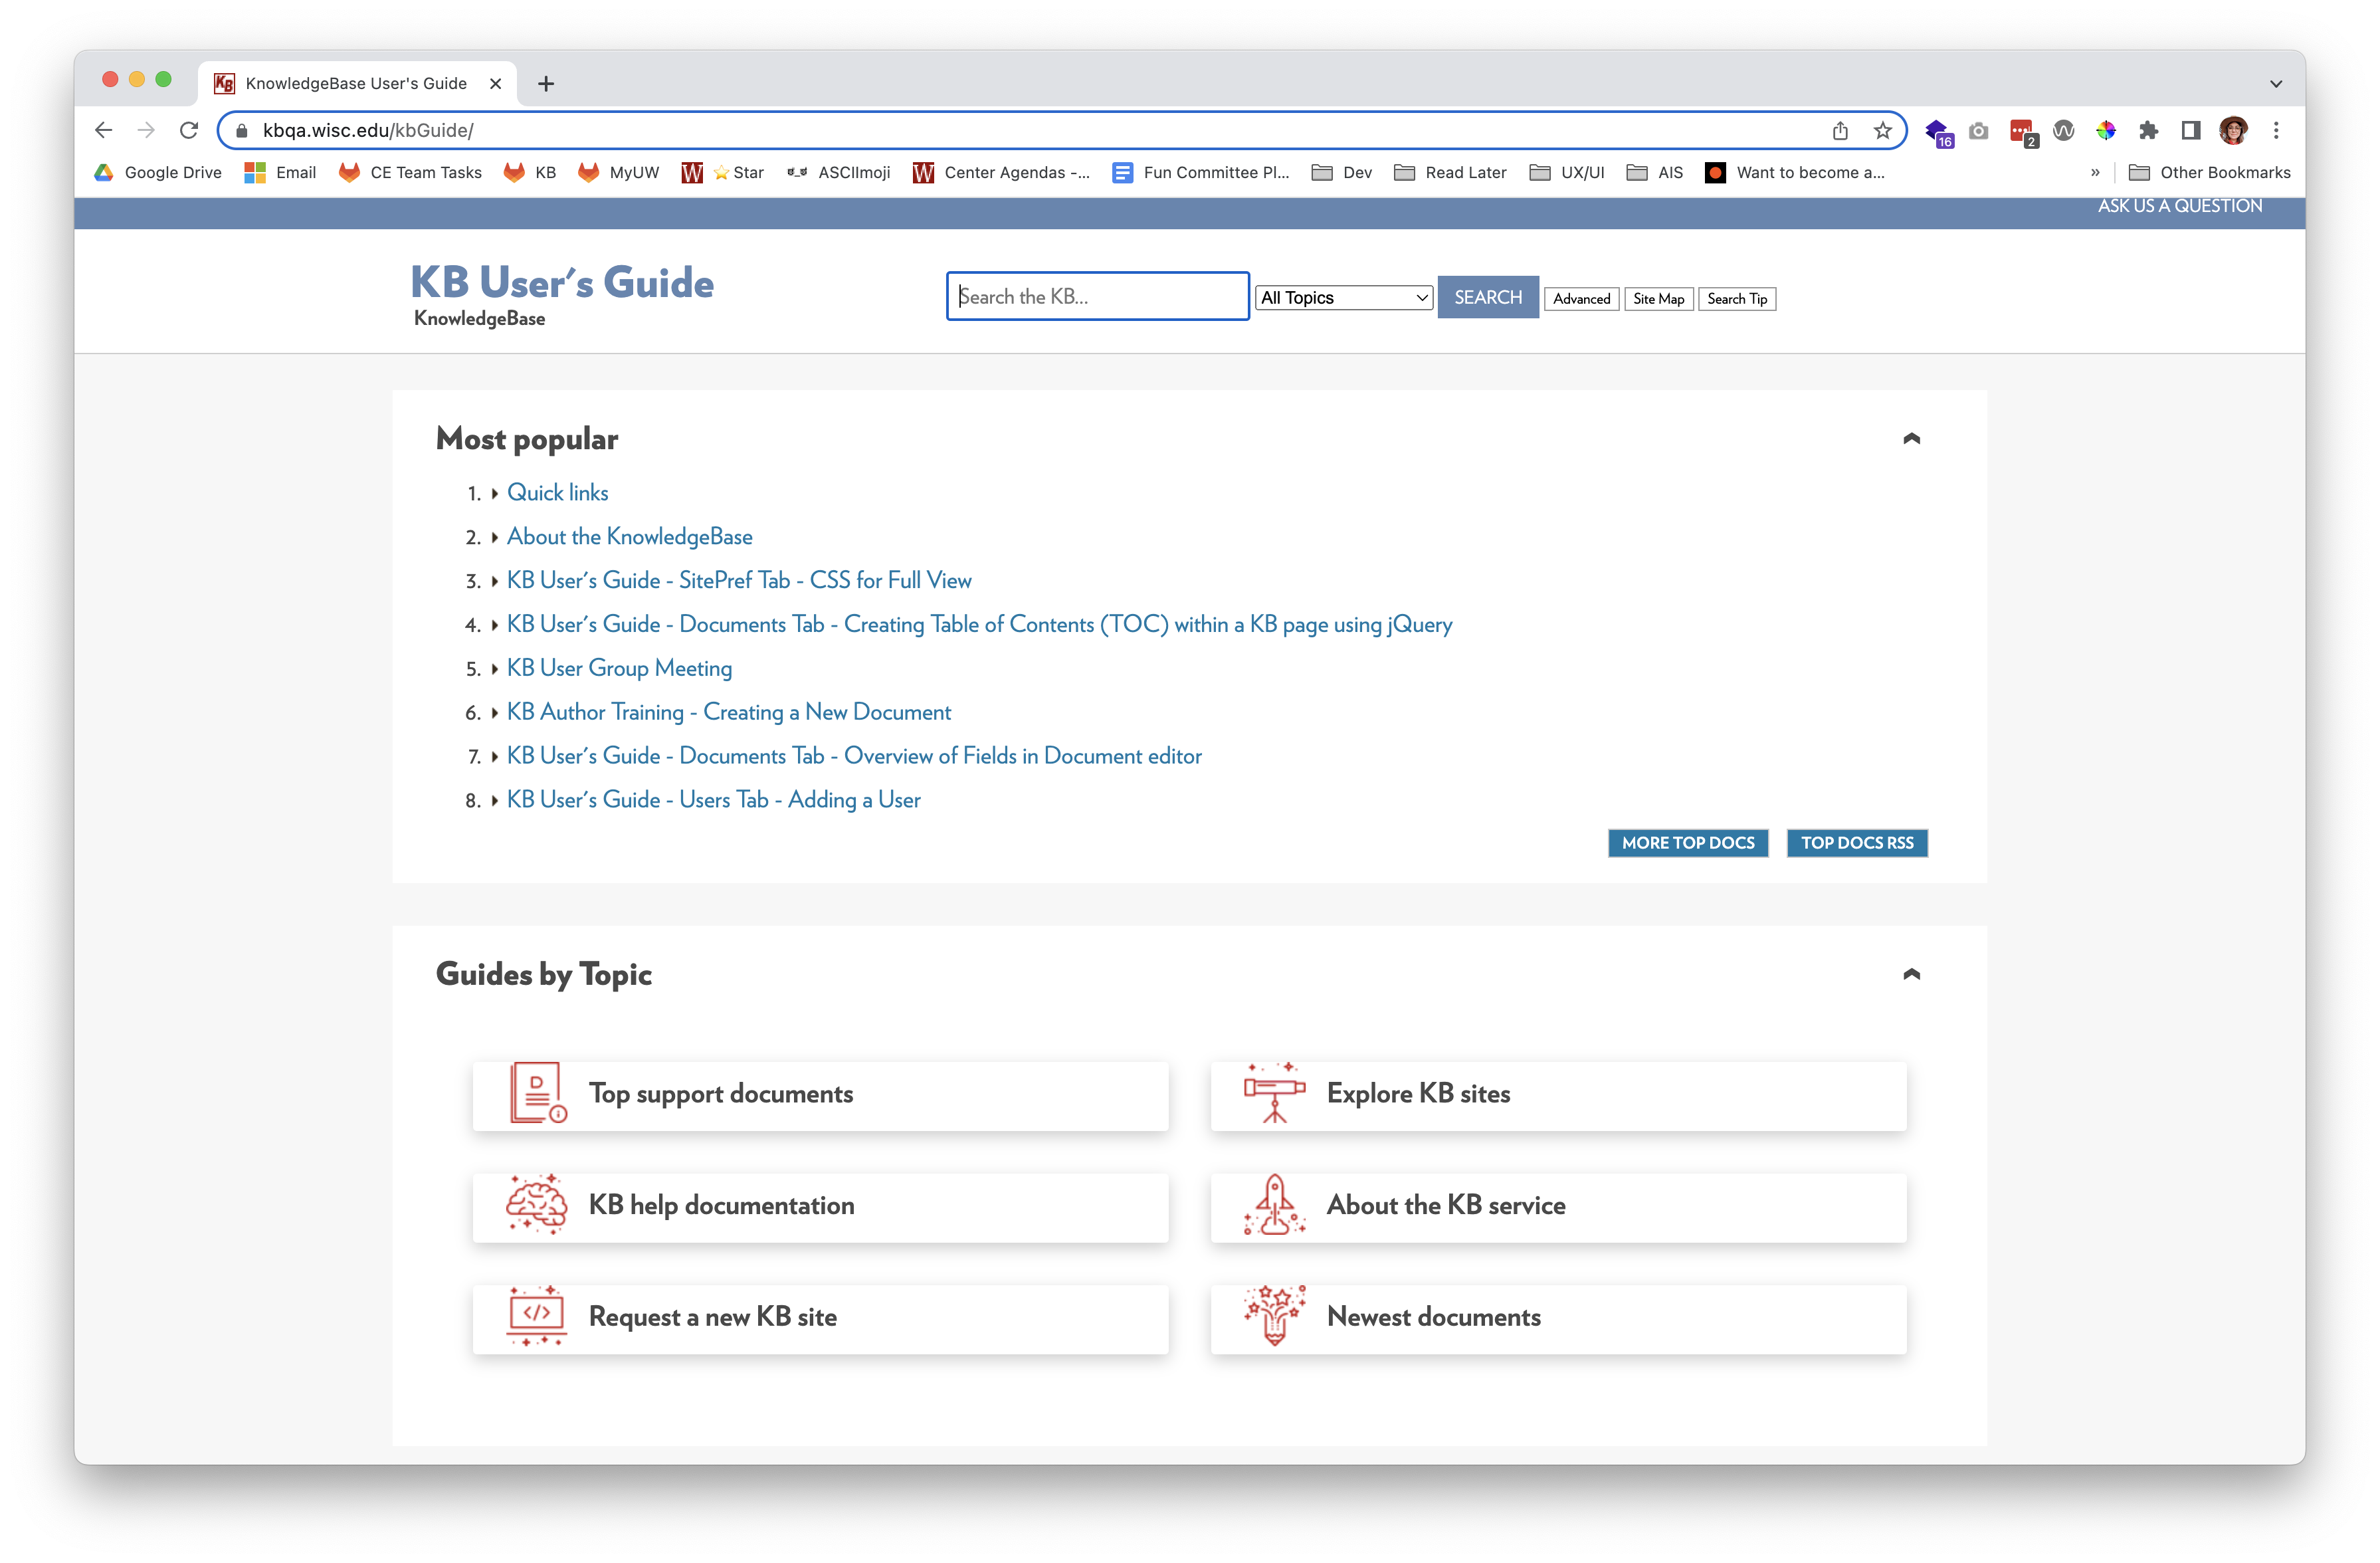2380x1563 pixels.
Task: Bookmark this page with the star icon
Action: (1883, 130)
